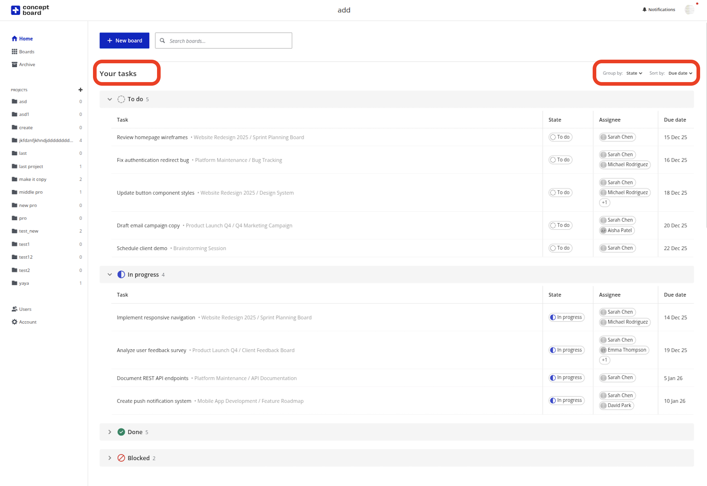Toggle To do state on Review homepage wireframes
The width and height of the screenshot is (707, 486).
(x=560, y=137)
